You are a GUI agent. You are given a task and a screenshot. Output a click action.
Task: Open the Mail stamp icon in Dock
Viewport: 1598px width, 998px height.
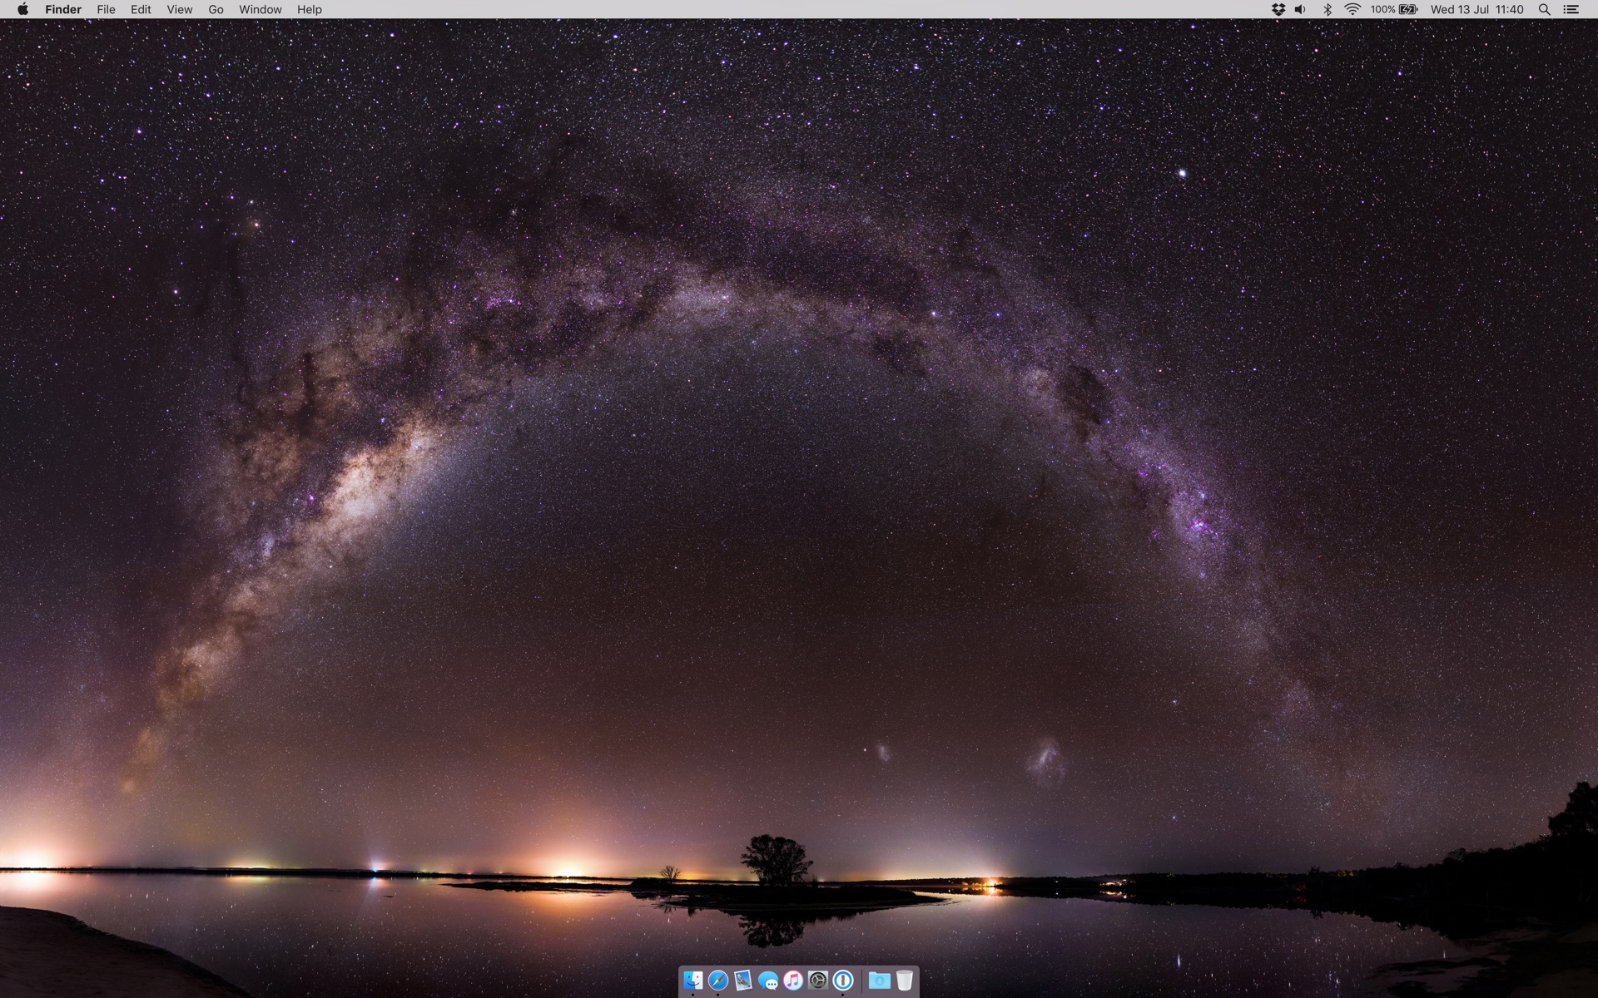(x=742, y=981)
